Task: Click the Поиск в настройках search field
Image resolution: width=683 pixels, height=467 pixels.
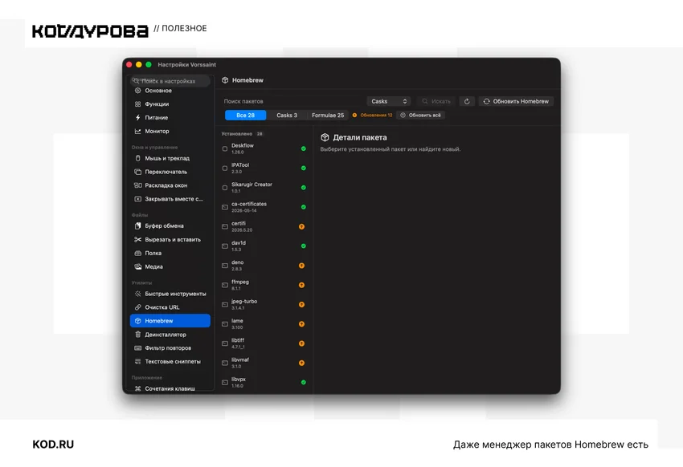Action: (x=170, y=81)
